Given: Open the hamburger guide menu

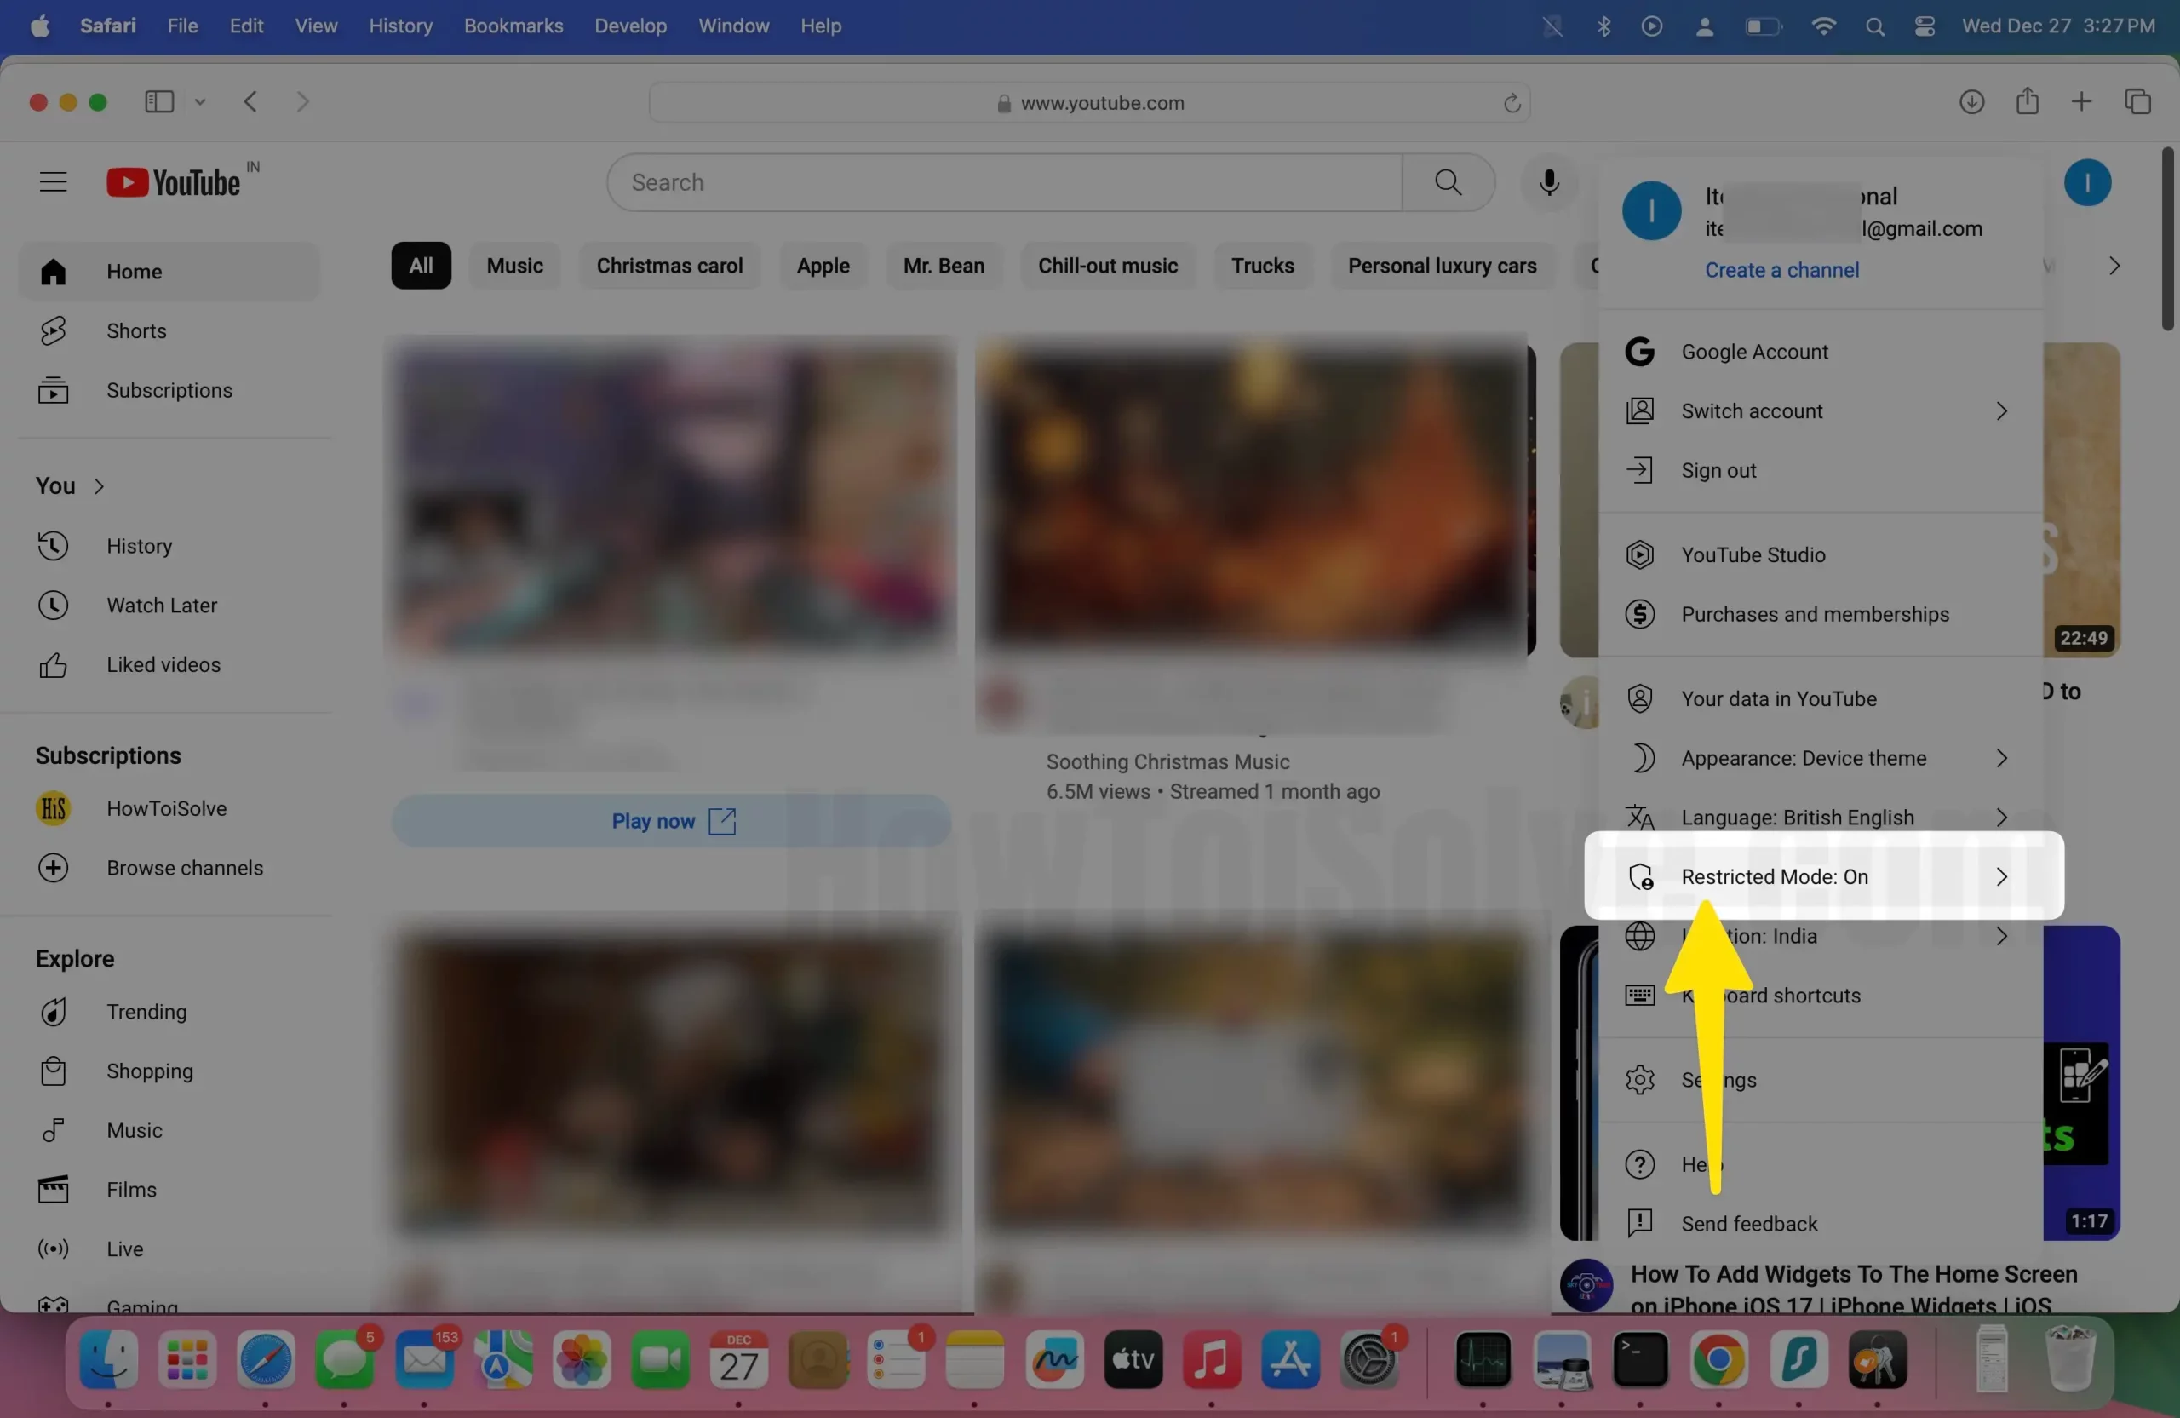Looking at the screenshot, I should click(x=52, y=181).
